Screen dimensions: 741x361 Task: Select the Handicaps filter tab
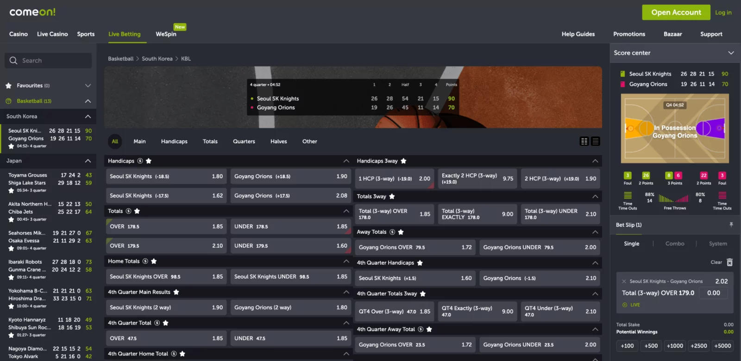[174, 142]
